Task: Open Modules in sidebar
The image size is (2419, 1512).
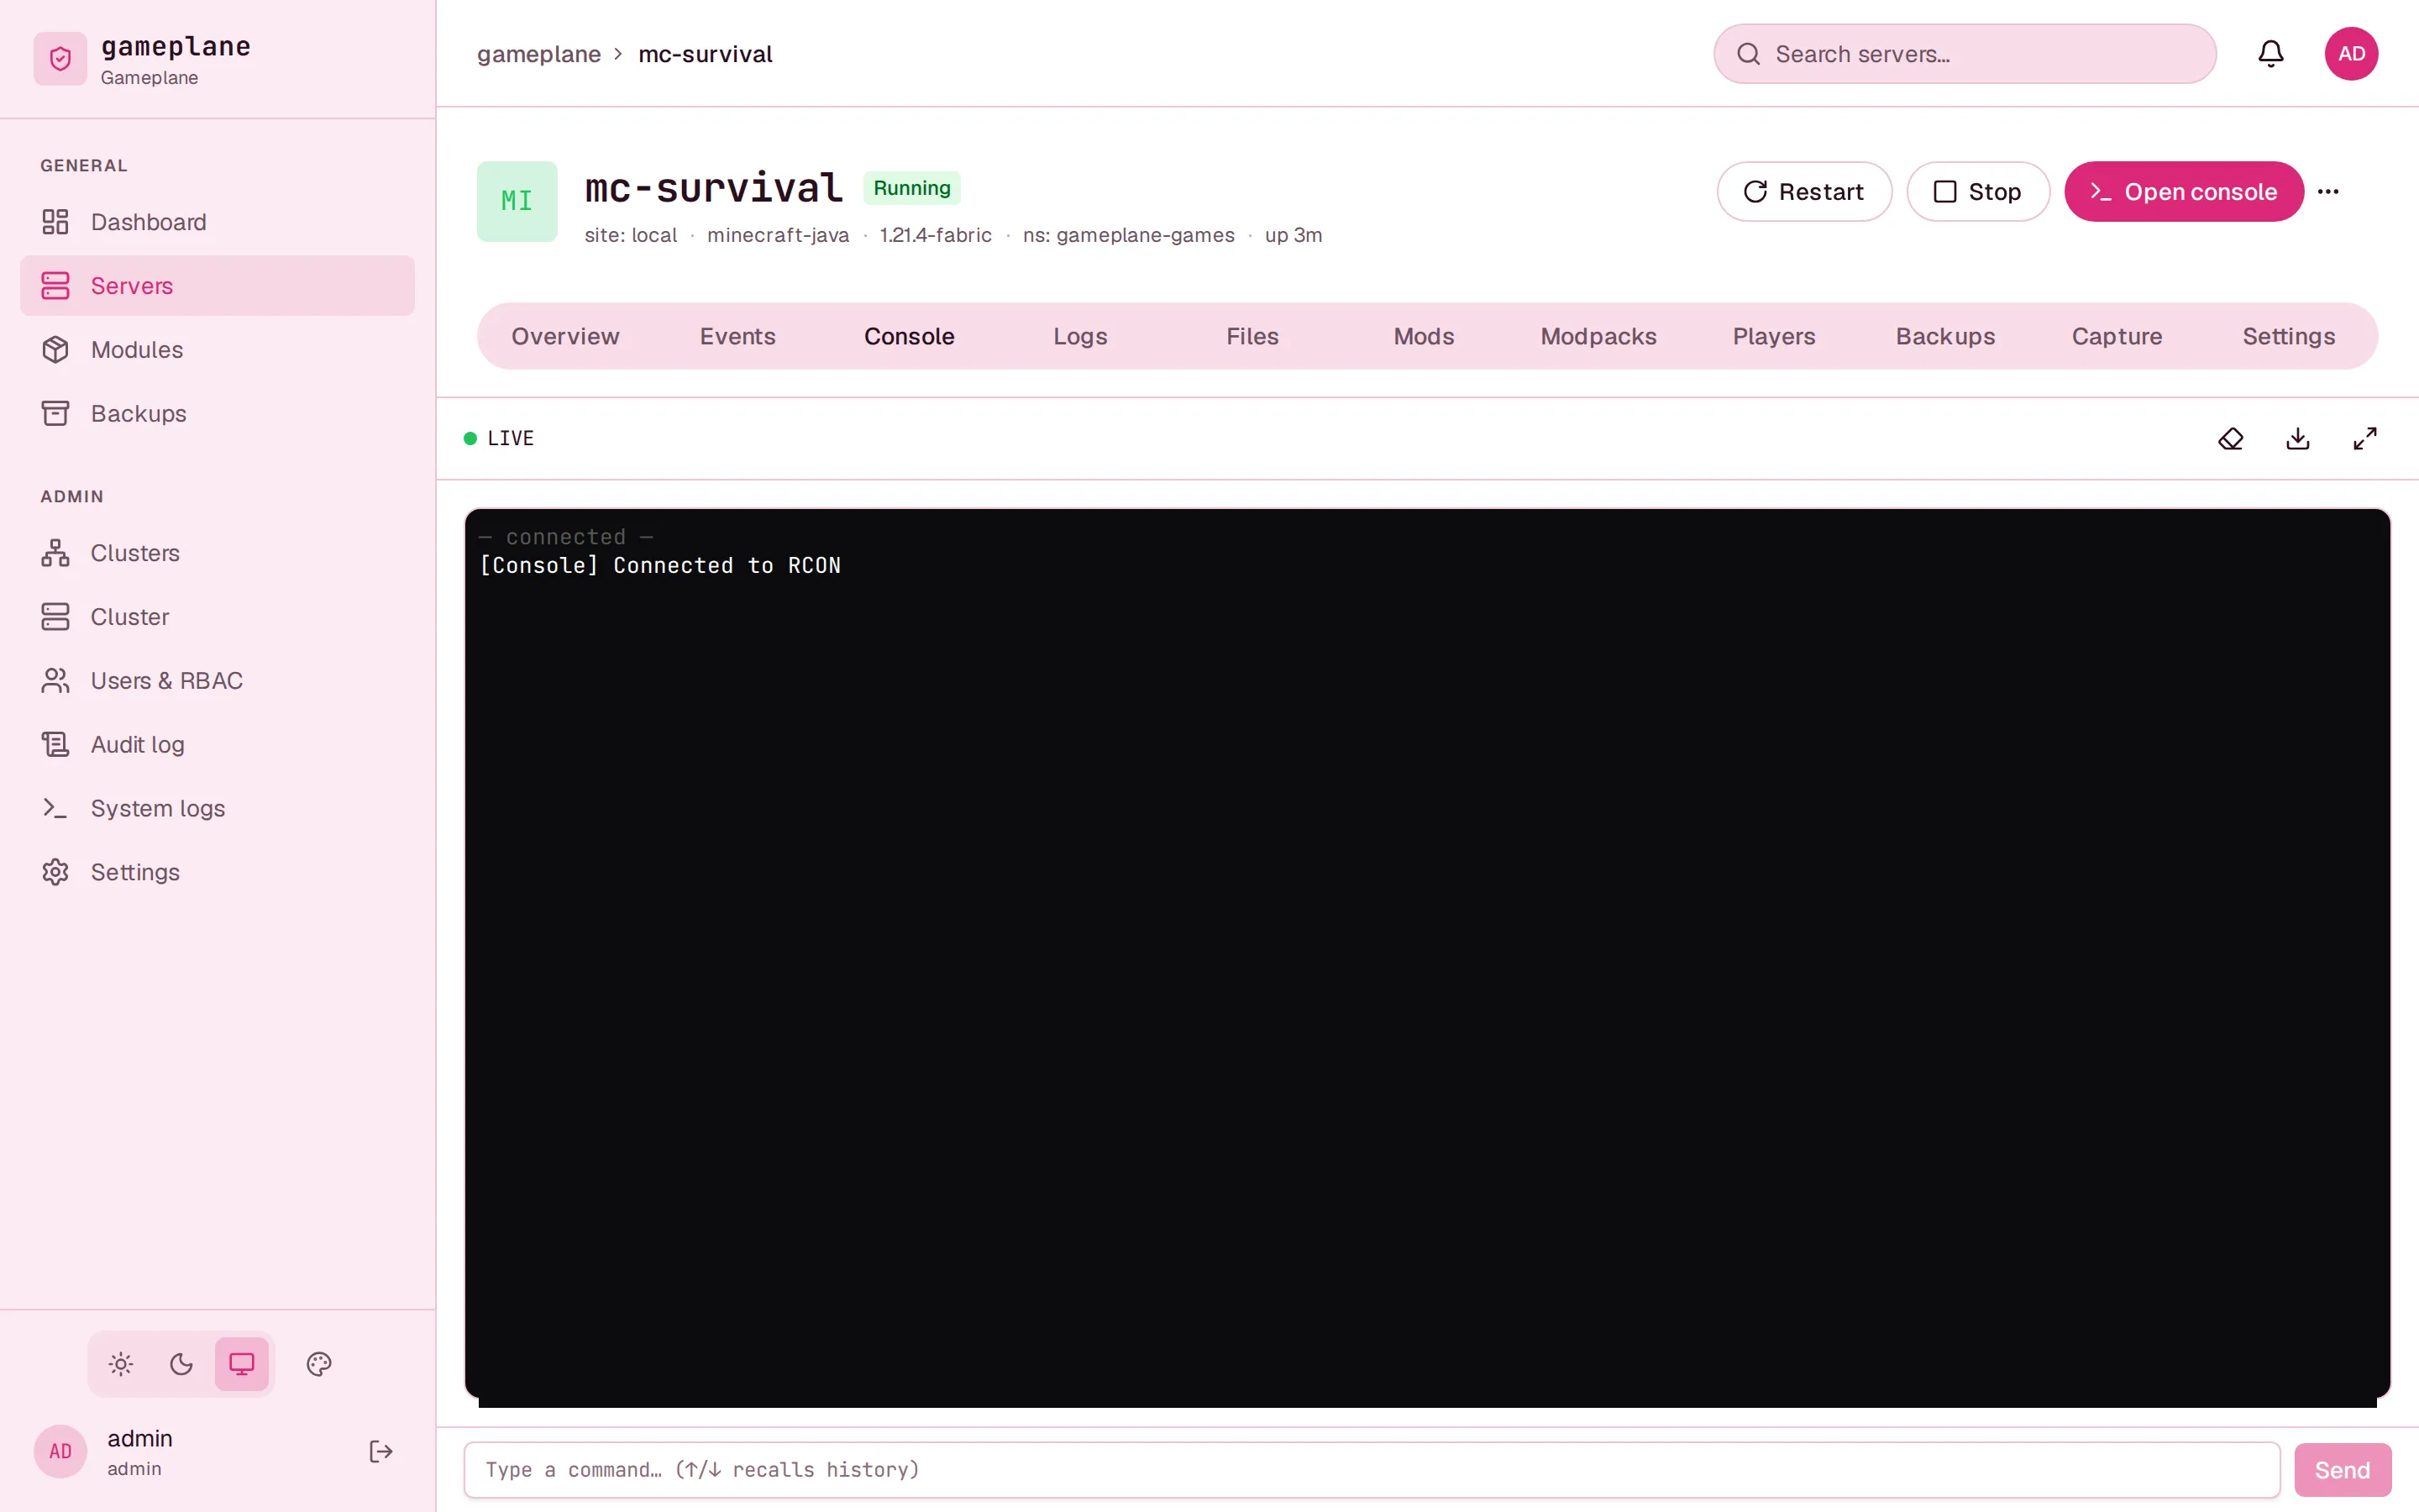Action: point(217,349)
